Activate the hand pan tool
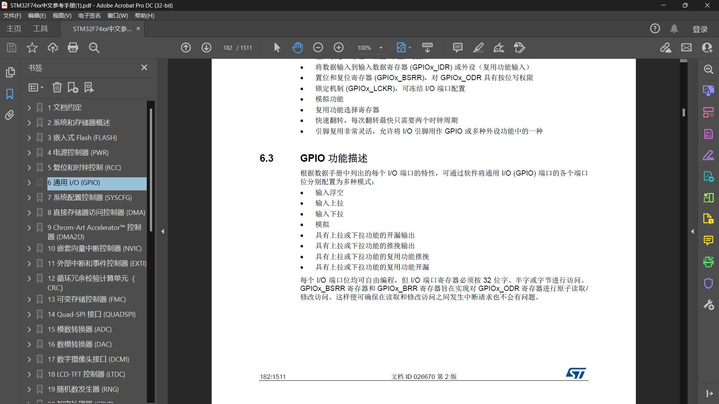Image resolution: width=719 pixels, height=404 pixels. (x=297, y=48)
